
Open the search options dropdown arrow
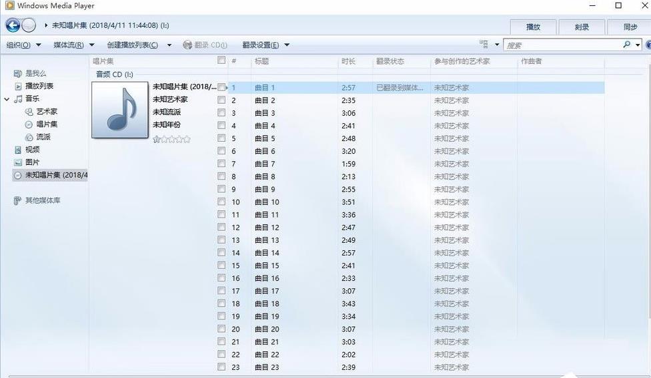point(638,45)
